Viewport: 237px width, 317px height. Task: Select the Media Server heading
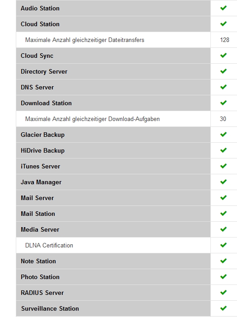(40, 229)
